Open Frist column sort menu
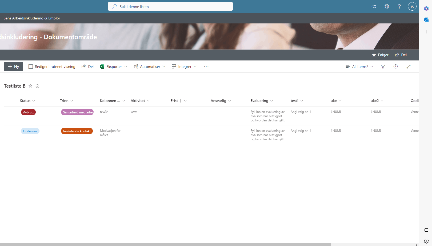The width and height of the screenshot is (432, 246). [x=179, y=101]
